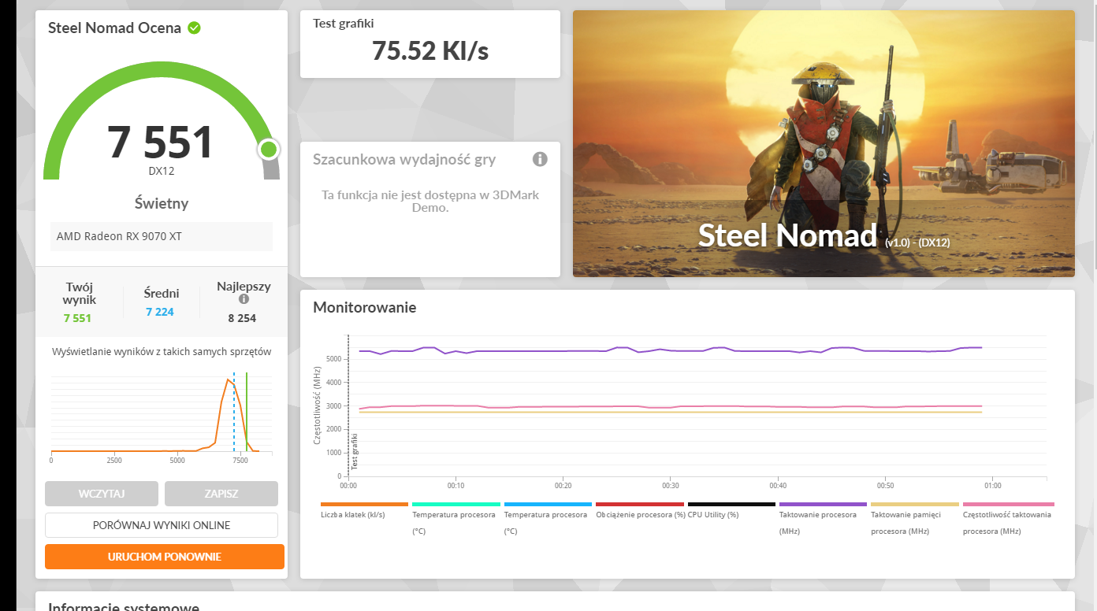Click the Twój wynik label
Screen dimensions: 1097x611
tap(80, 293)
